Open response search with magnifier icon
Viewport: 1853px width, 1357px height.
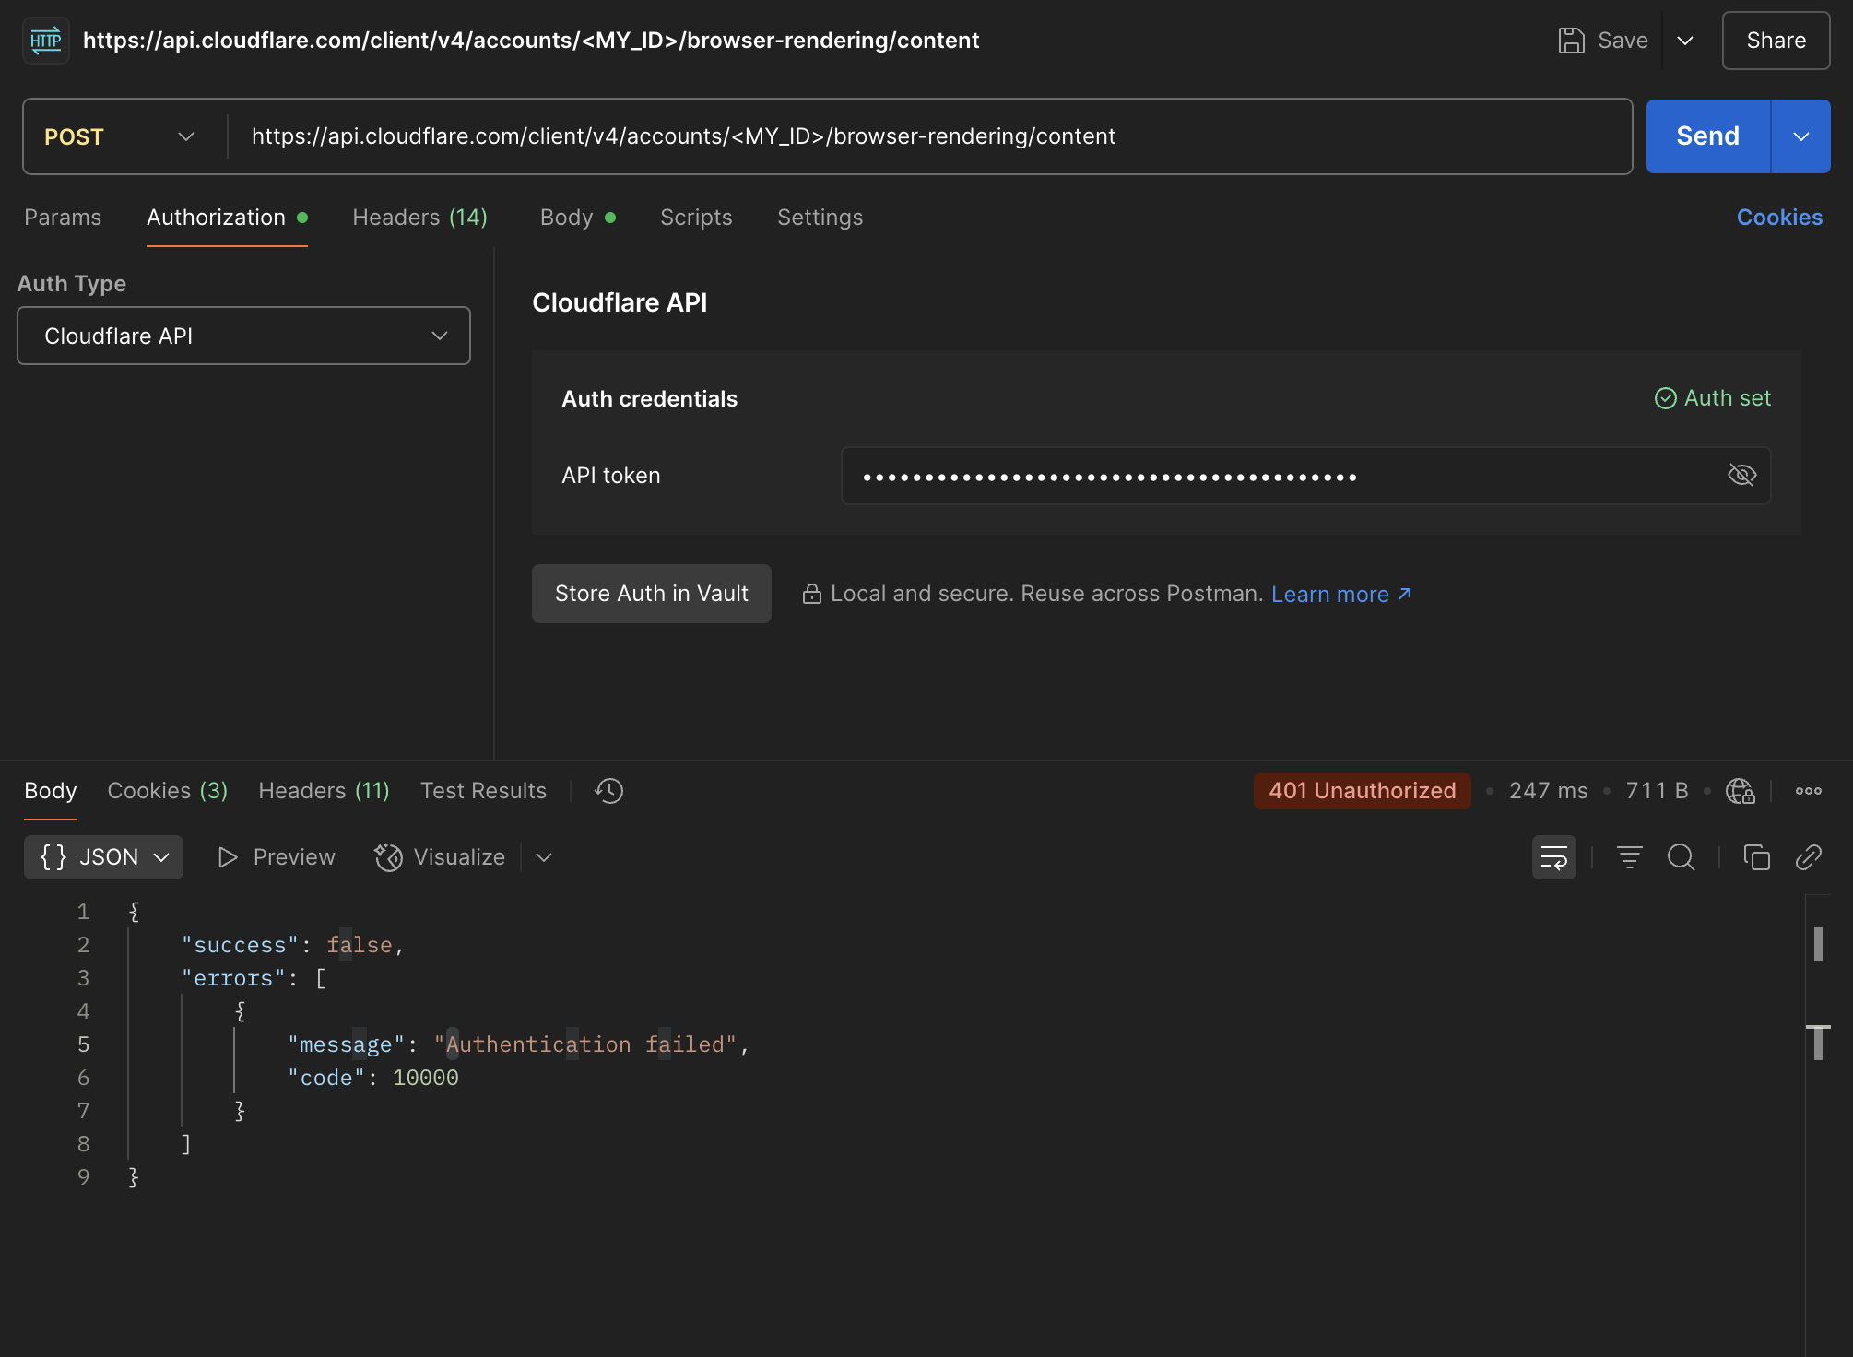coord(1682,857)
